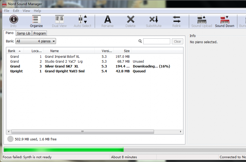Click the horizontal scrollbar under piano list

tap(82, 132)
